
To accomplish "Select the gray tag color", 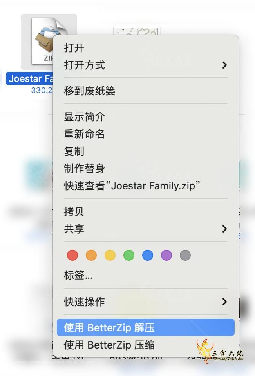I will click(x=185, y=255).
